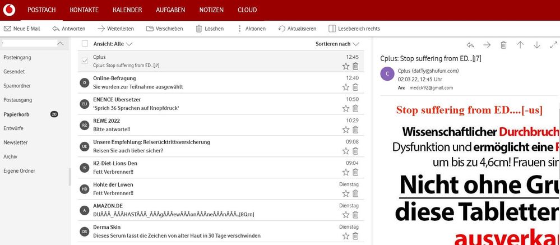
Task: Star the Hohle der Lowen email
Action: 346,193
